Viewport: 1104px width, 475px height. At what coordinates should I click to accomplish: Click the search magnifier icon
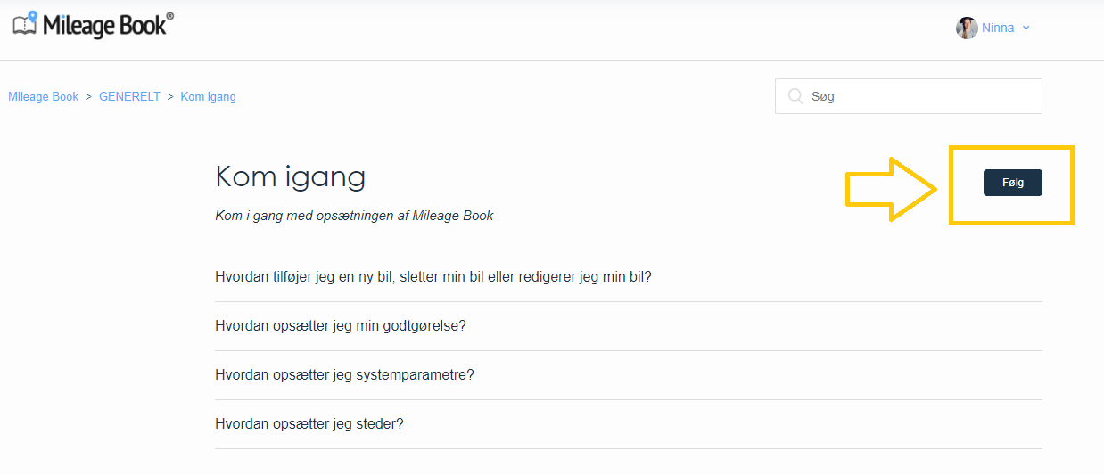[795, 96]
